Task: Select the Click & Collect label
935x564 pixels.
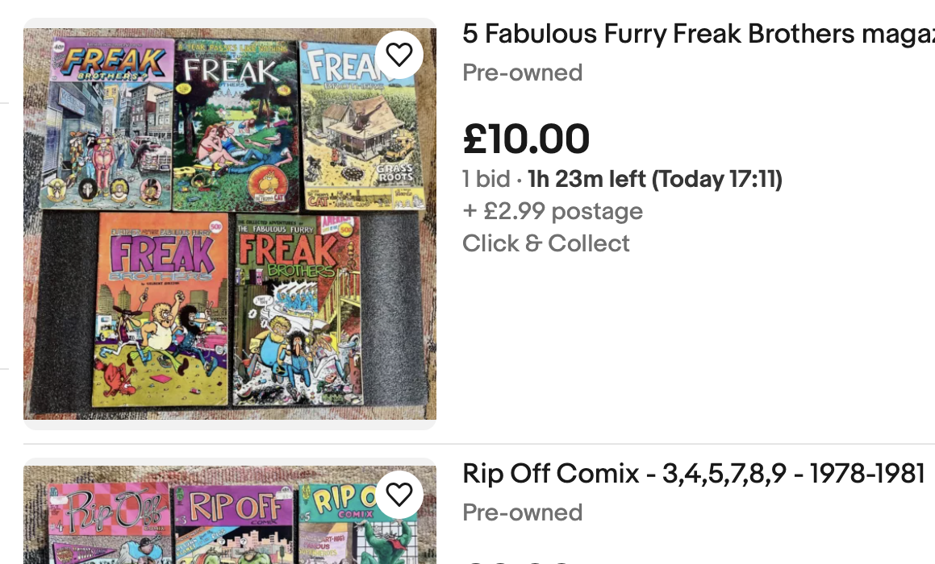Action: pos(546,243)
